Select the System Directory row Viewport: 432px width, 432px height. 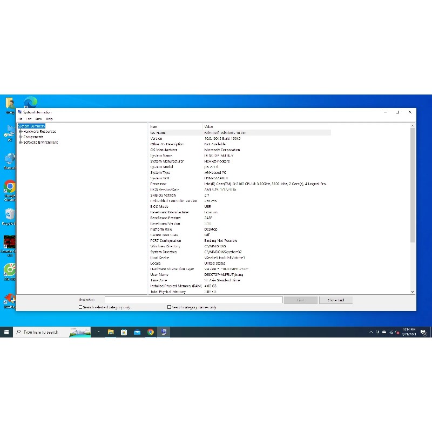coord(240,252)
